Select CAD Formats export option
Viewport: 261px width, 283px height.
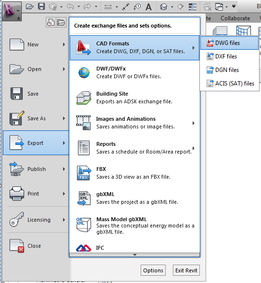(134, 48)
